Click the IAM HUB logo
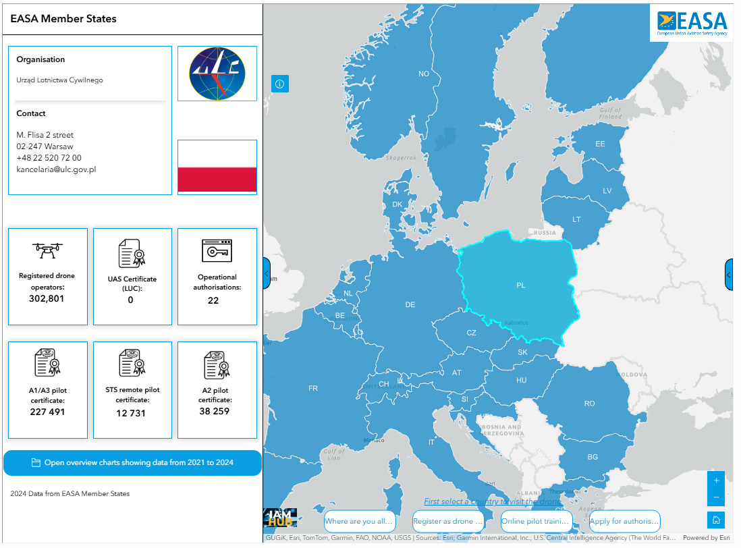Screen dimensions: 741x548 pos(280,518)
